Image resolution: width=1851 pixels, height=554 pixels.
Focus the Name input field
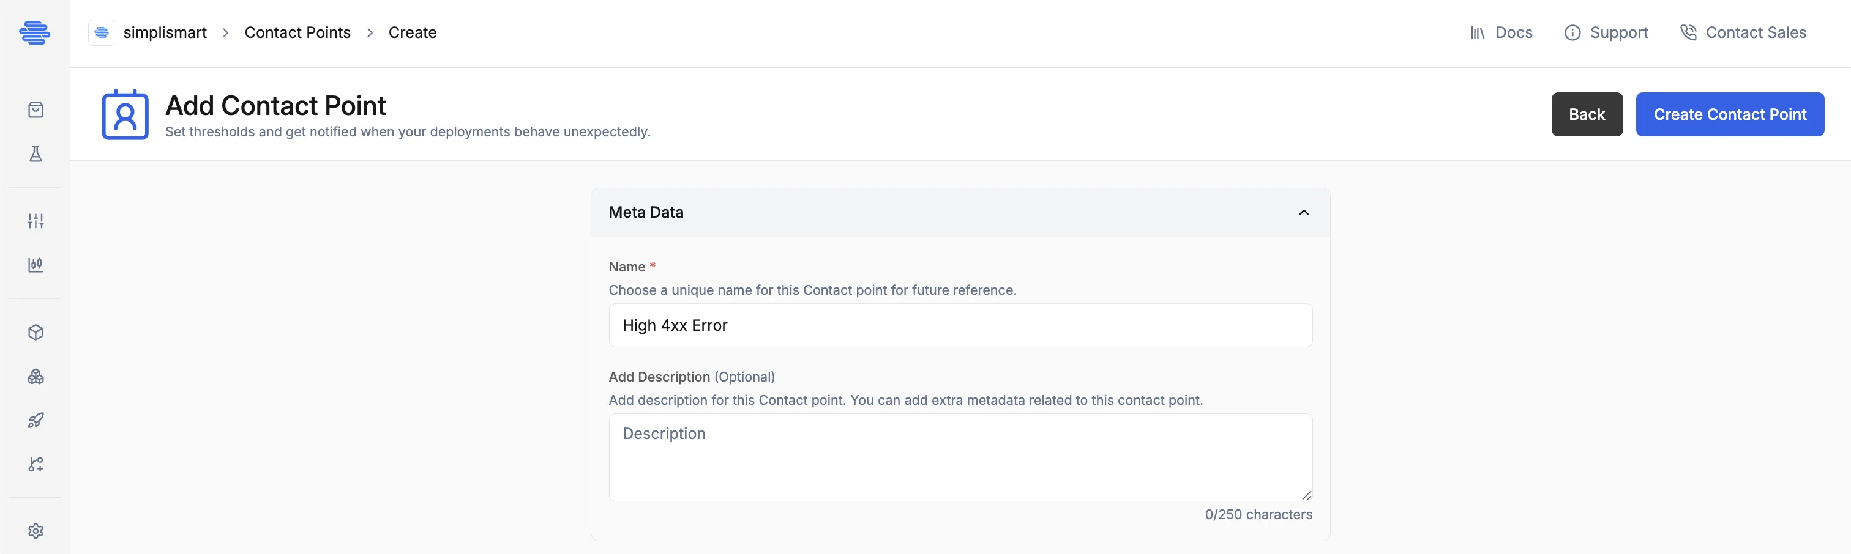(x=960, y=325)
